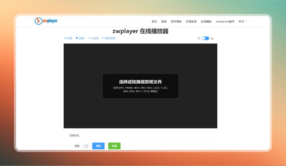Click the supported formats text line
286x166 pixels.
(140, 89)
